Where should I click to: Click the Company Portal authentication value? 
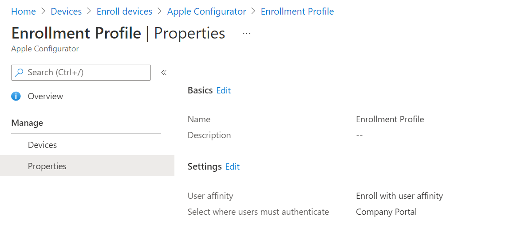click(x=386, y=212)
